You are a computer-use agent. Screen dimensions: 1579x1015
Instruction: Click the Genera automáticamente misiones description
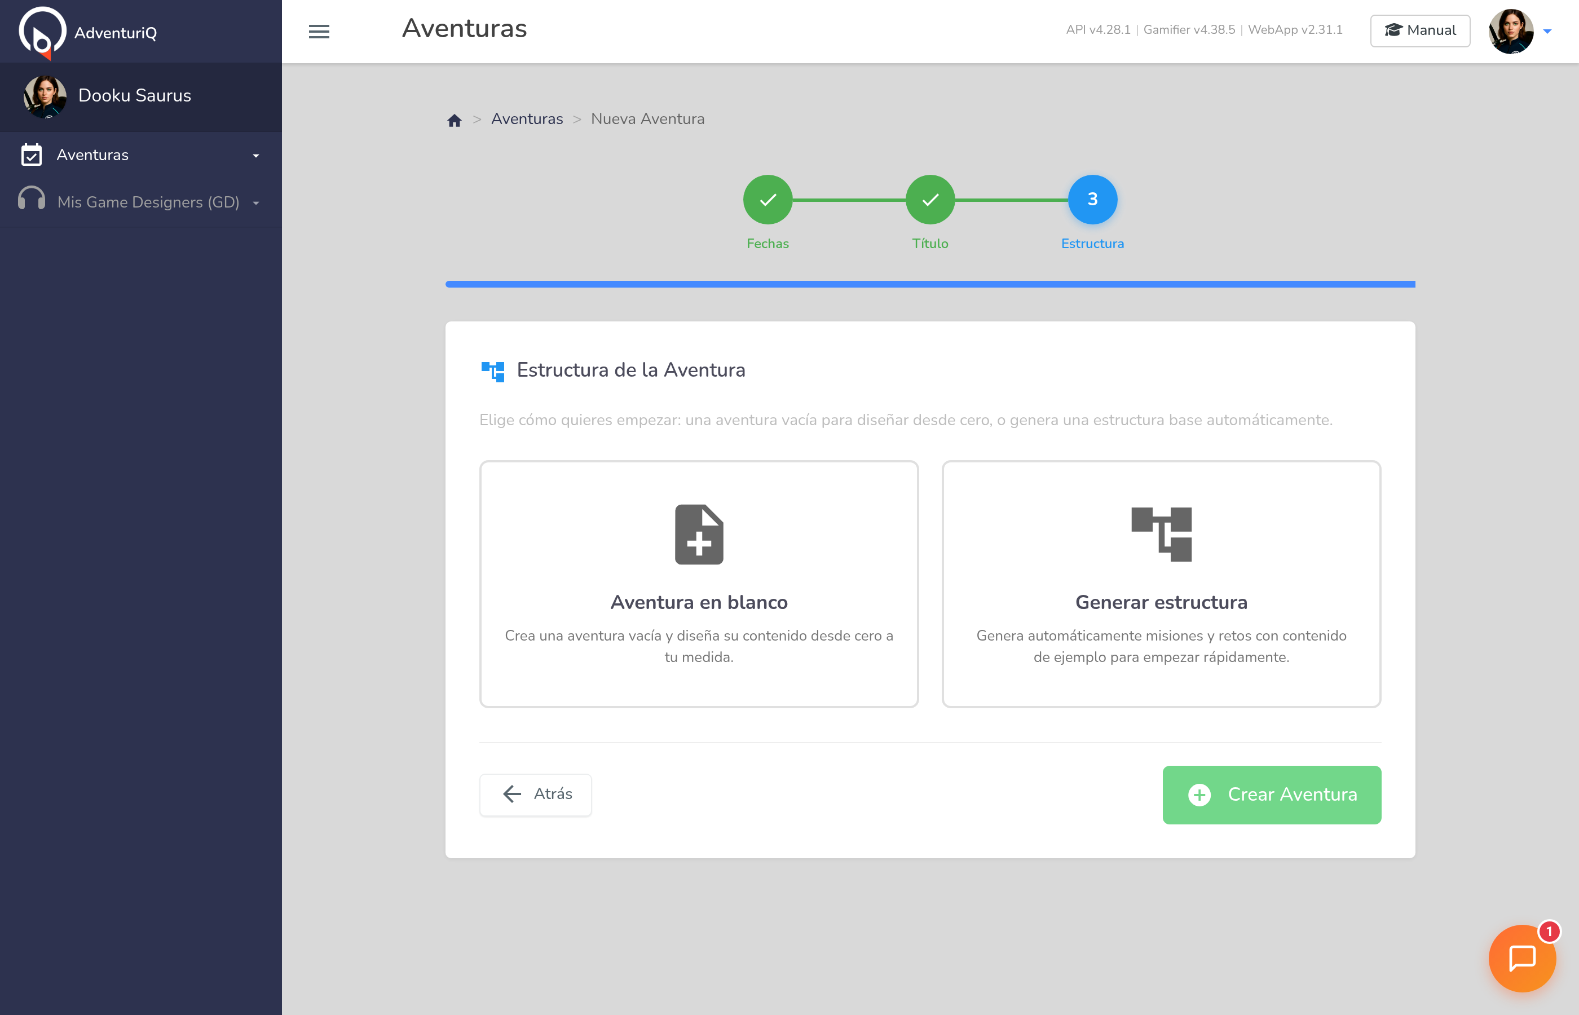click(1161, 646)
